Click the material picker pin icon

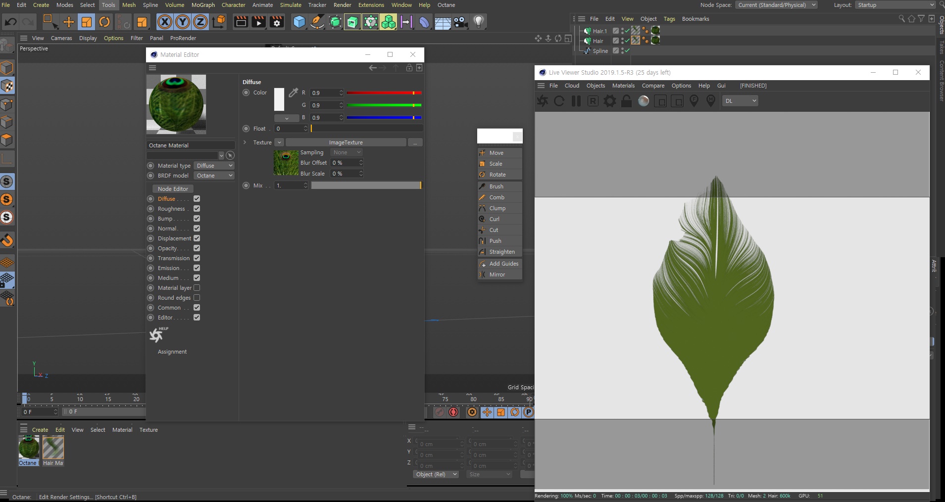tap(711, 101)
